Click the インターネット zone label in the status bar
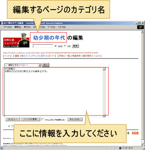Viewport: 145px width, 150px height. 127,148
